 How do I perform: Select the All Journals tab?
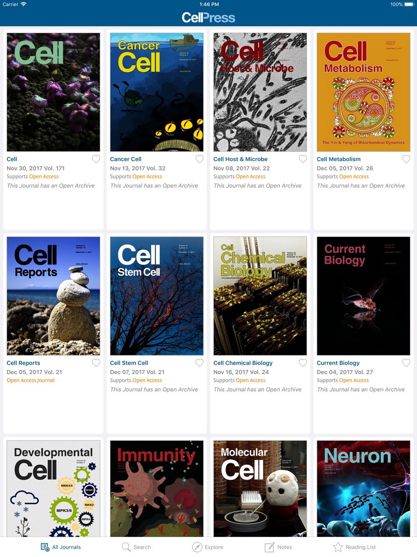point(61,547)
